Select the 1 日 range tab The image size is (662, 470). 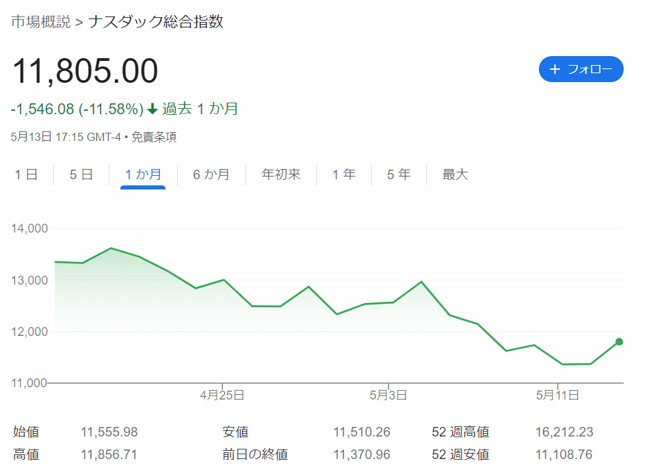[26, 174]
